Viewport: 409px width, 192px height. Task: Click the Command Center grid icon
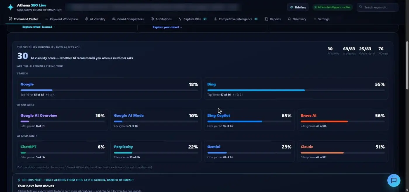(11, 19)
